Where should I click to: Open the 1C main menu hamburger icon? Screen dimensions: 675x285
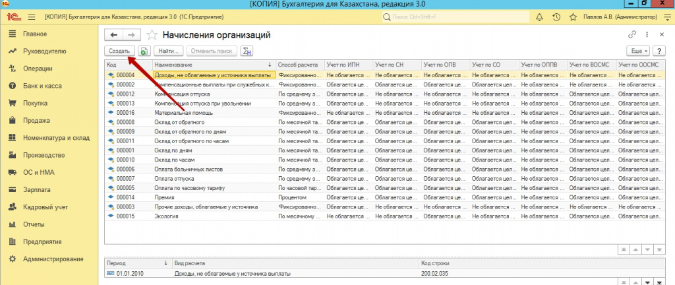click(x=32, y=17)
